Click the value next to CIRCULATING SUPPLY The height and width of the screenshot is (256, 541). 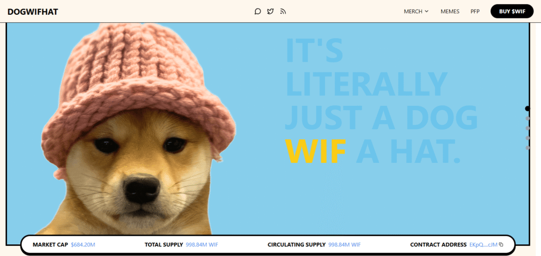click(344, 244)
